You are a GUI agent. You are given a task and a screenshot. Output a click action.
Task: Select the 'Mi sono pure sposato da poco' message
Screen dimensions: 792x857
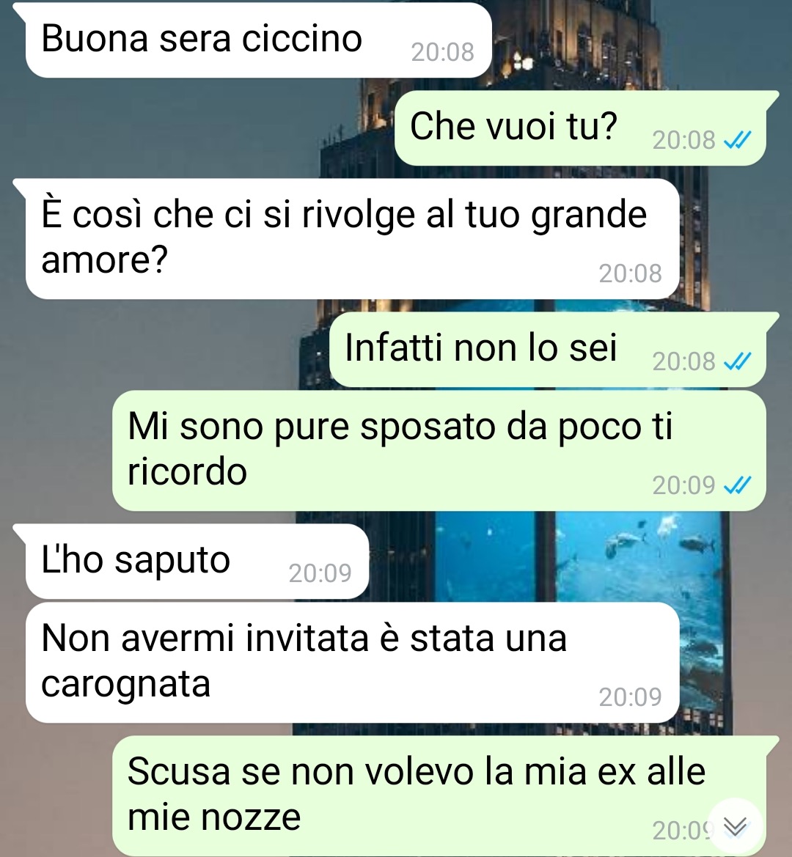(x=439, y=450)
